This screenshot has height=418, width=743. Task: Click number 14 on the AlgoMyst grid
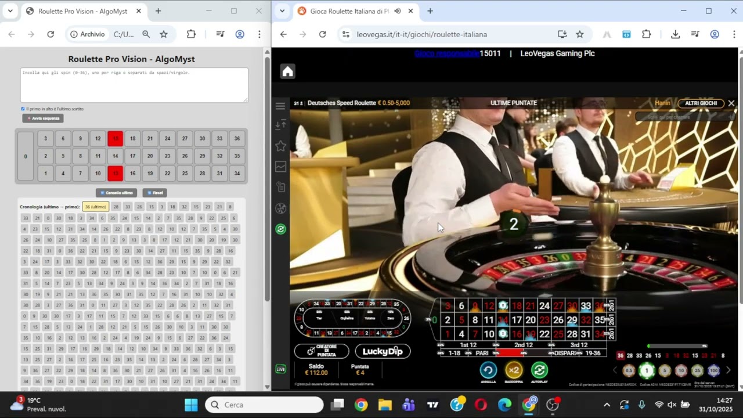(115, 156)
